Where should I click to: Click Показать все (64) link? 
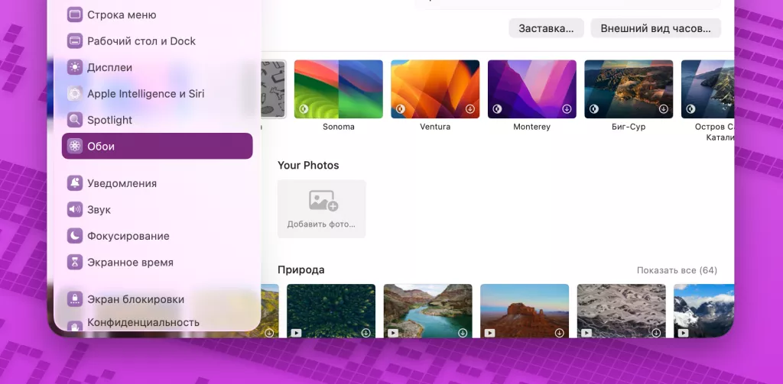point(677,270)
